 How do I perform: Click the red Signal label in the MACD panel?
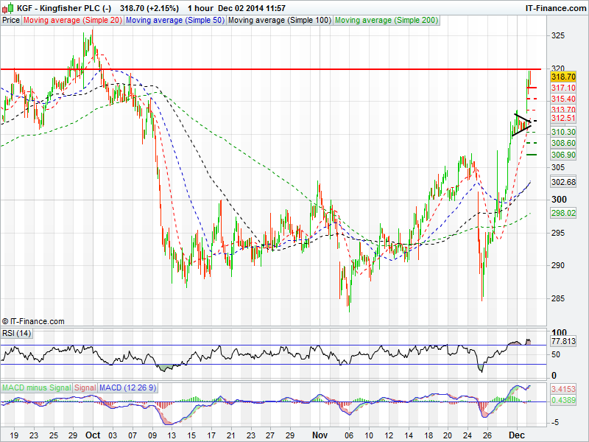(x=85, y=387)
